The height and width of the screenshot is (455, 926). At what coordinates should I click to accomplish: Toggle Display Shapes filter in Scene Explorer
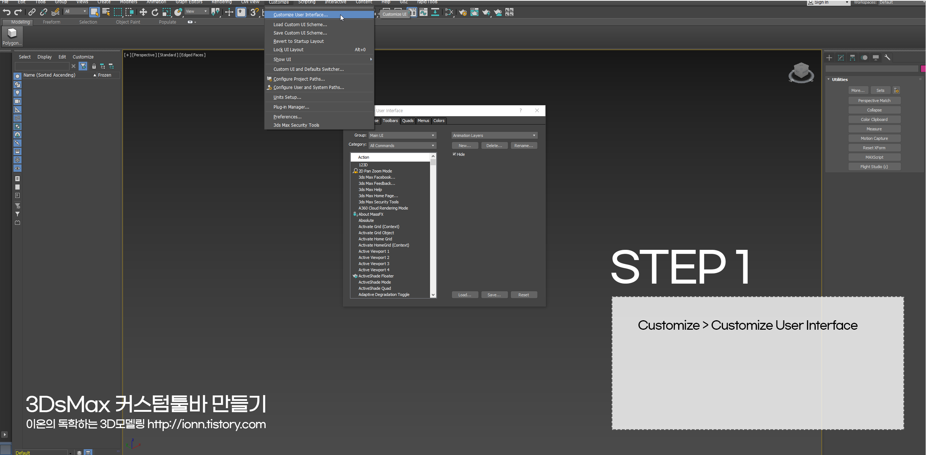17,85
